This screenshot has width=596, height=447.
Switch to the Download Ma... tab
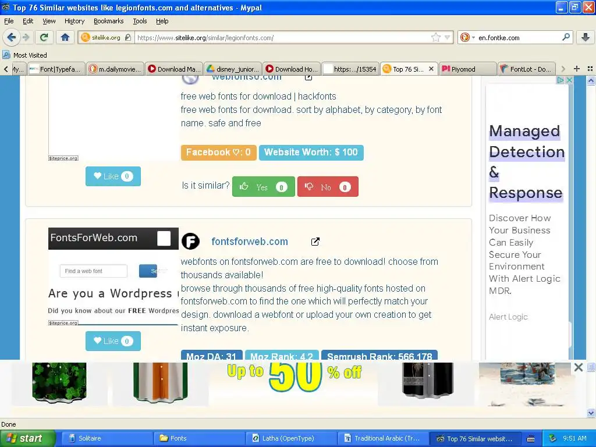pos(175,69)
